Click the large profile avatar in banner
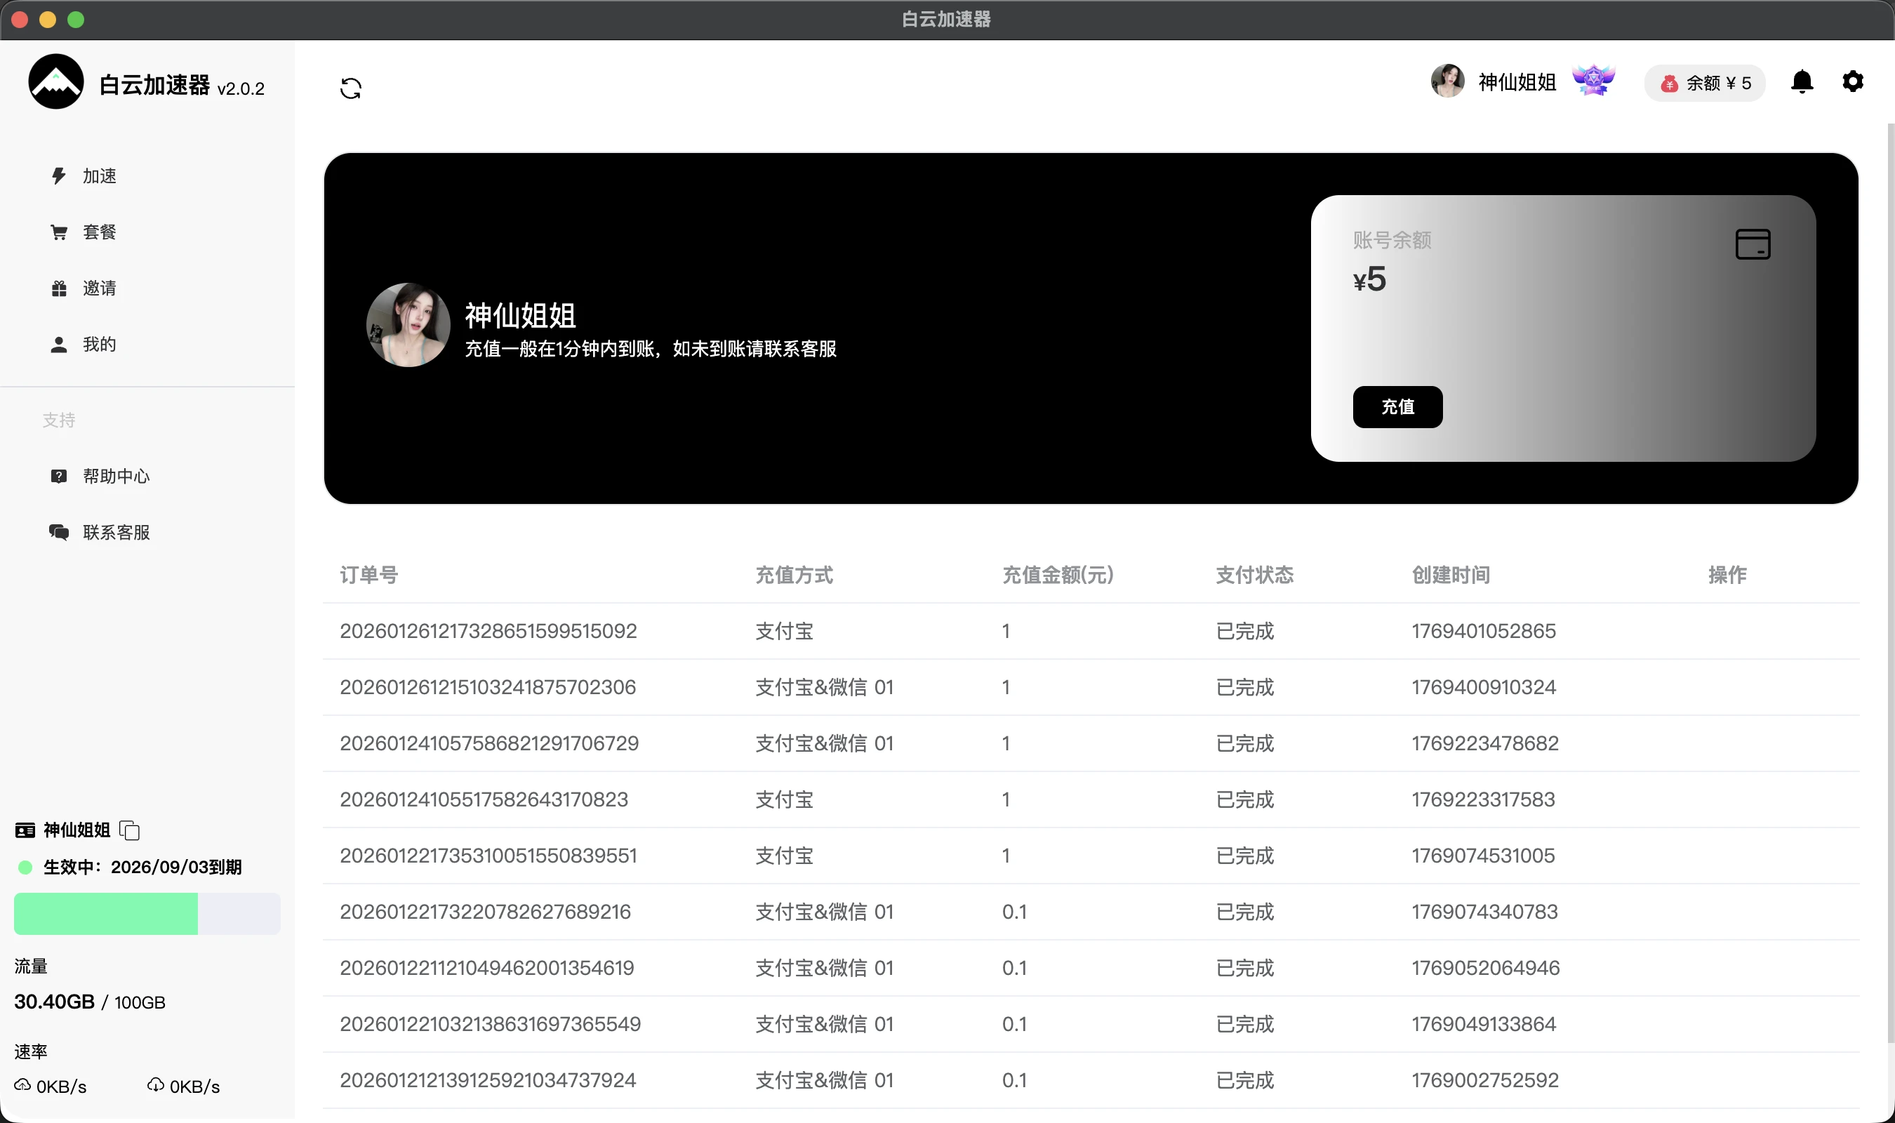Image resolution: width=1895 pixels, height=1123 pixels. click(x=408, y=326)
